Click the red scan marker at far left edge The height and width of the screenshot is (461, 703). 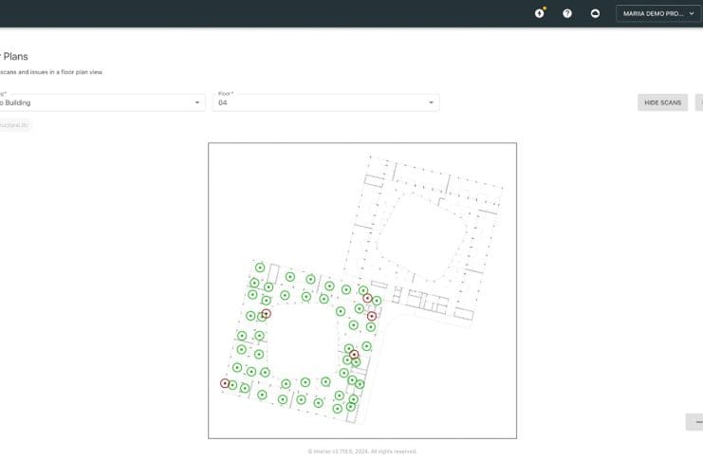225,383
